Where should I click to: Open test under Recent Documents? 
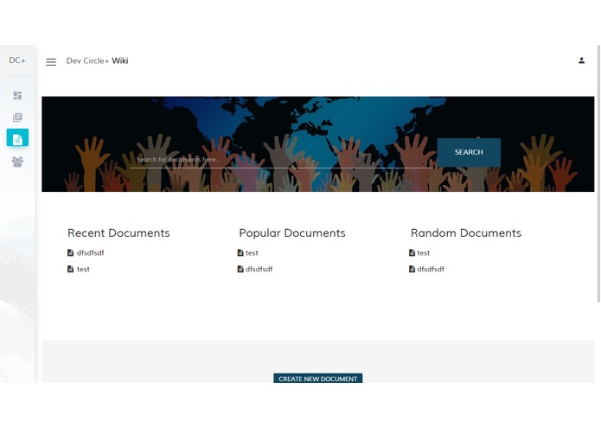click(83, 269)
